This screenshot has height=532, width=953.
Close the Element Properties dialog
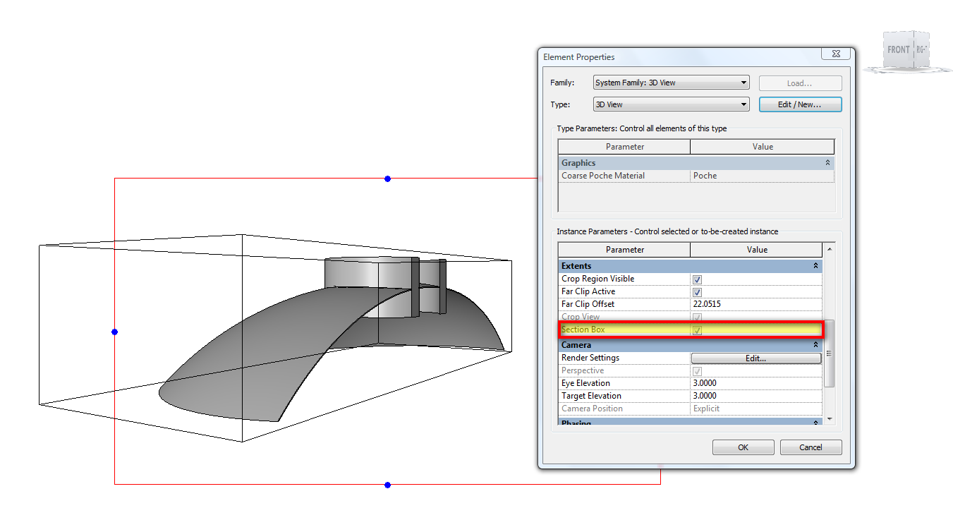pyautogui.click(x=835, y=54)
